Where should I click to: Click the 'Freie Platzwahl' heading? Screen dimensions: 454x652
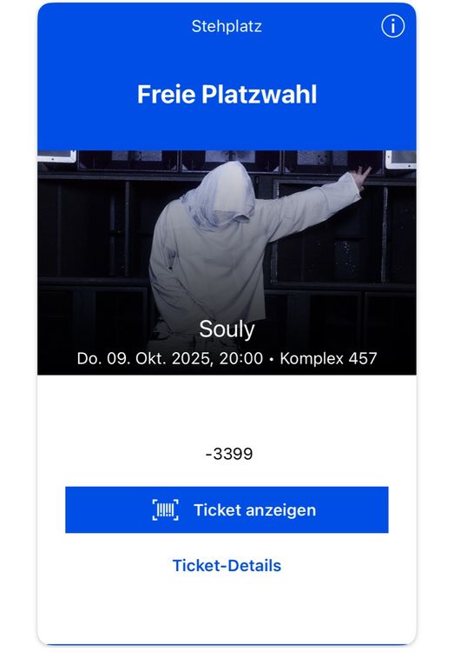[x=227, y=94]
